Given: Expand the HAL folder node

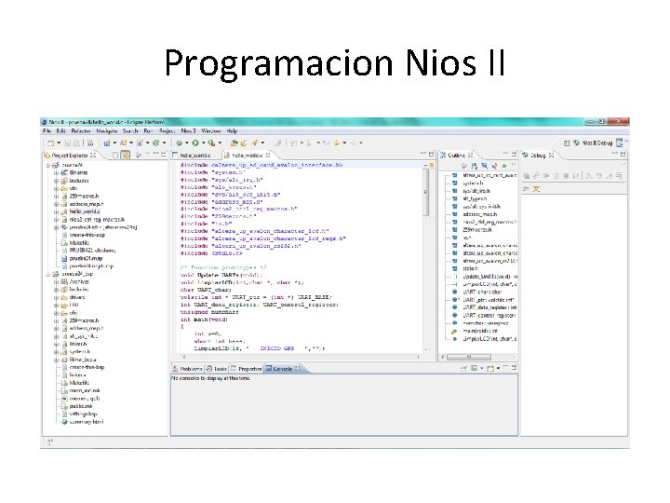Looking at the screenshot, I should click(56, 305).
